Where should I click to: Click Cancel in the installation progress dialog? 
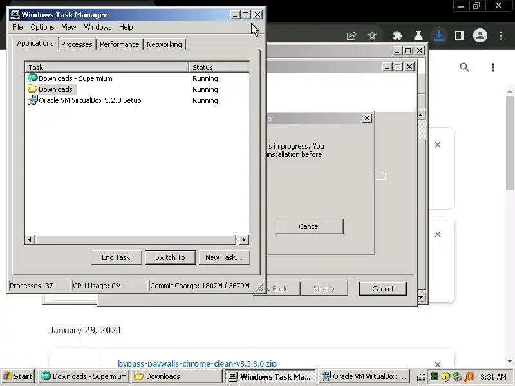coord(310,226)
